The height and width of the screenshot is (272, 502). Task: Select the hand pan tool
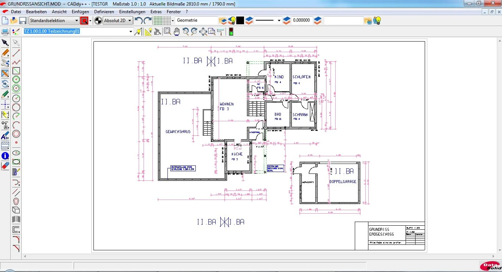177,32
